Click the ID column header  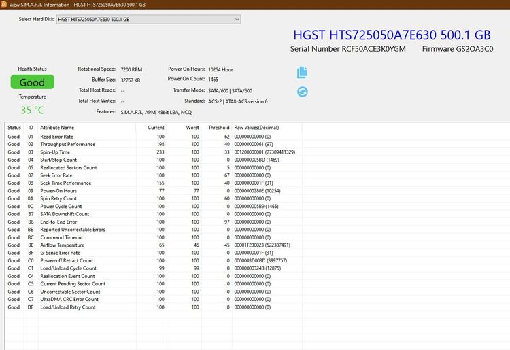click(31, 128)
